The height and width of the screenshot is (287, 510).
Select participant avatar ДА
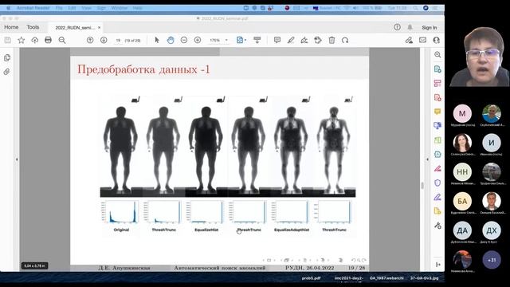click(462, 230)
